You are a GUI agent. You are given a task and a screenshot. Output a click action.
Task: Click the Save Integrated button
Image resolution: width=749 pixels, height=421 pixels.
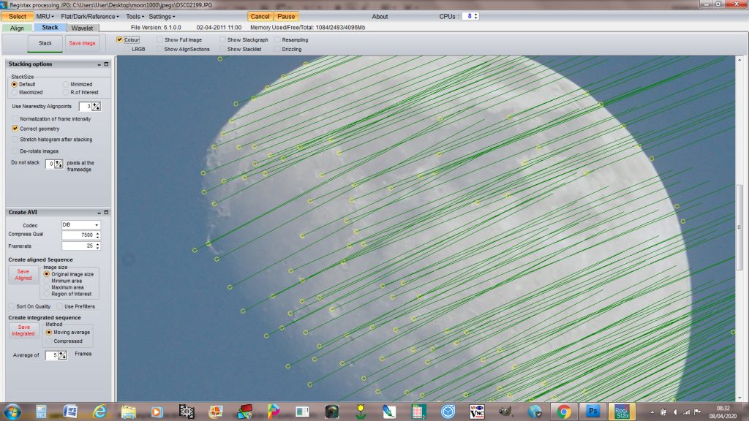(23, 330)
